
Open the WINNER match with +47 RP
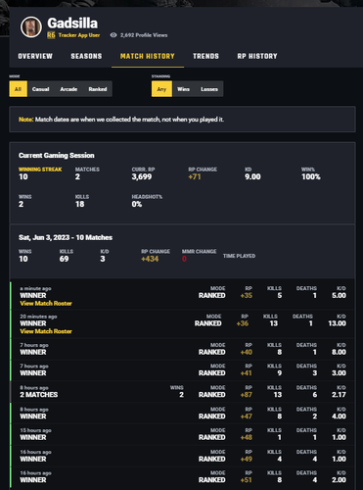coord(182,414)
